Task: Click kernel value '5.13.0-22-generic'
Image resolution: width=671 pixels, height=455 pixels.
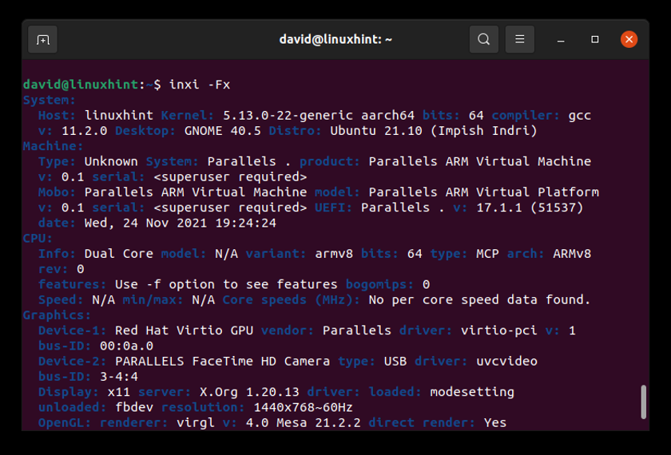Action: (x=288, y=115)
